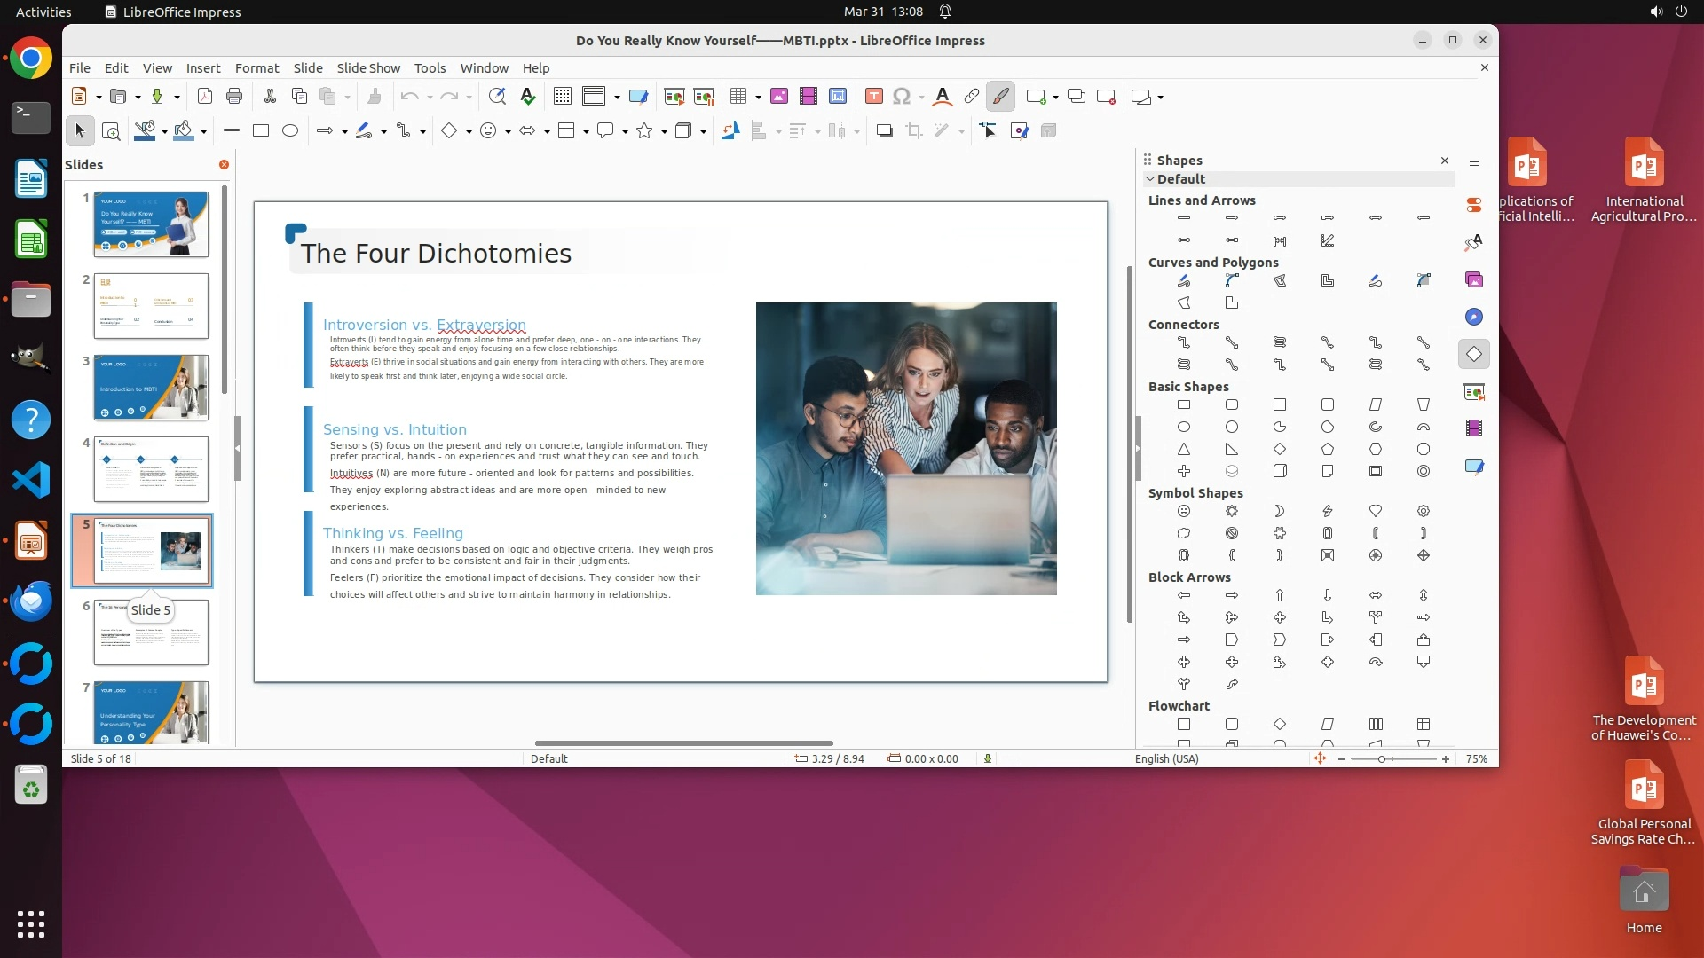The image size is (1704, 958).
Task: Select the heart symbol shape
Action: click(1376, 511)
